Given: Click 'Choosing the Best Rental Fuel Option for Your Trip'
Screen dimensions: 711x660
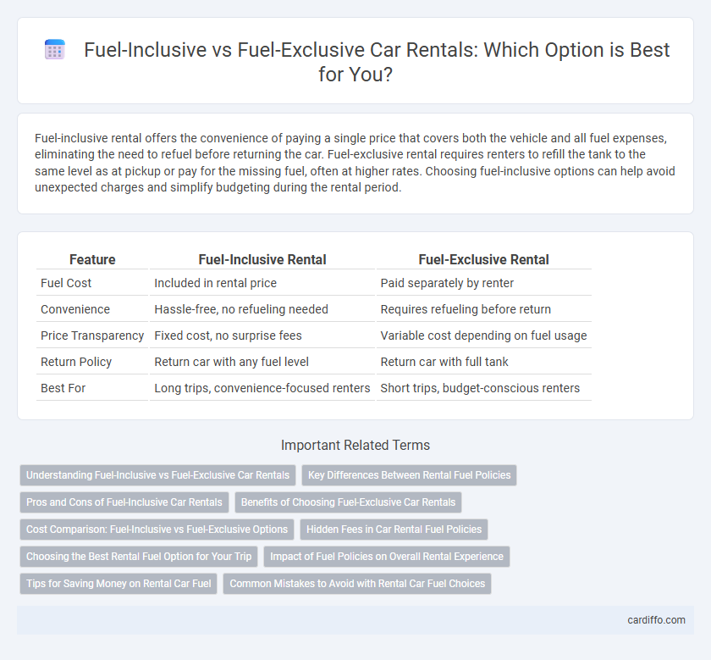Looking at the screenshot, I should click(x=139, y=557).
